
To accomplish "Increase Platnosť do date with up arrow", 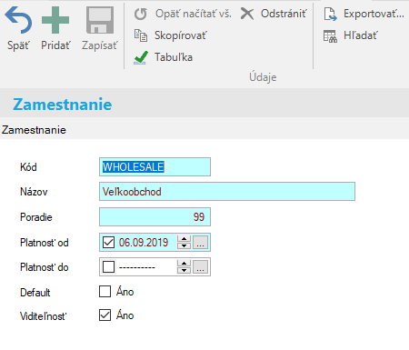I will coord(184,264).
